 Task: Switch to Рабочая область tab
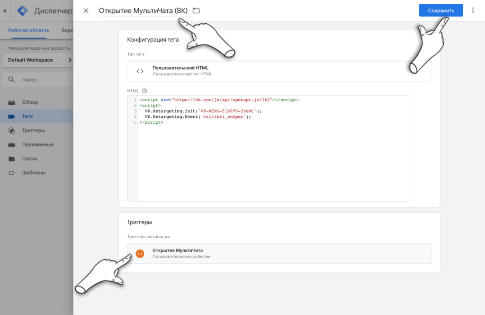point(27,30)
